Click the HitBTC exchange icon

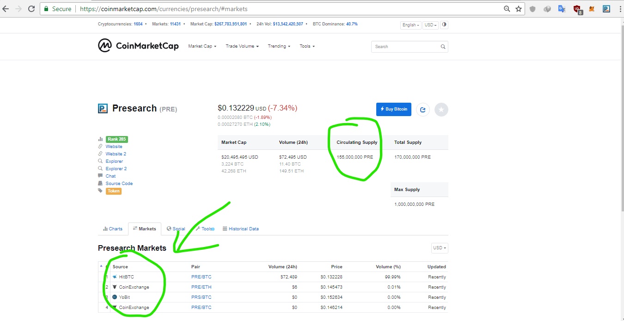click(115, 277)
